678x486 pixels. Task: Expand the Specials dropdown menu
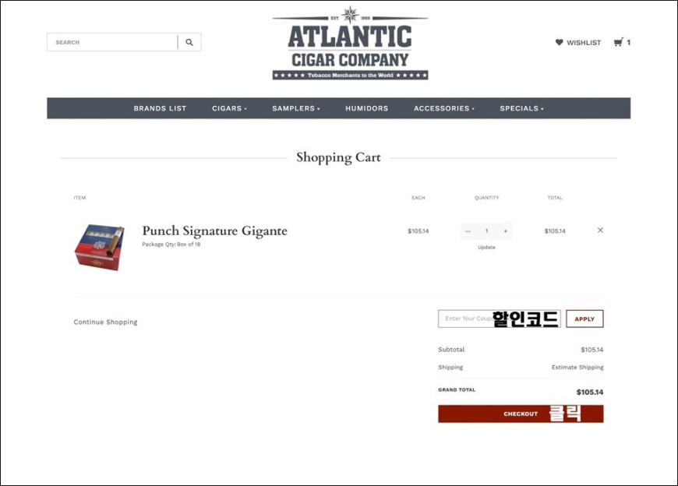click(522, 108)
